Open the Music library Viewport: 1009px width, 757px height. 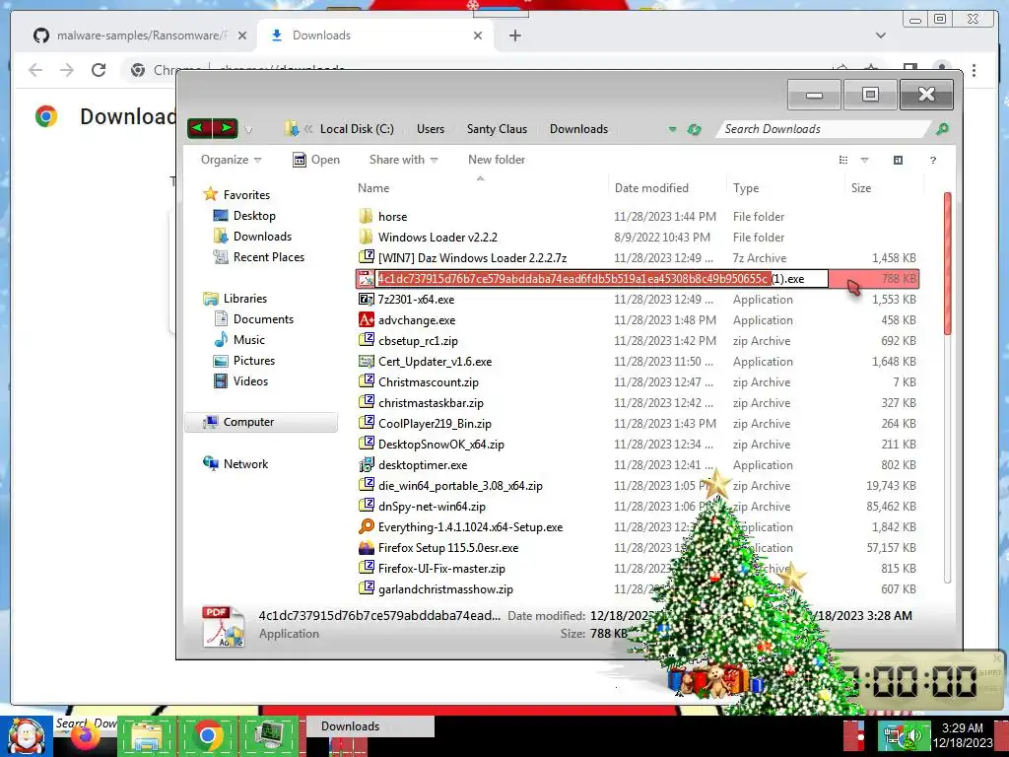pos(239,339)
